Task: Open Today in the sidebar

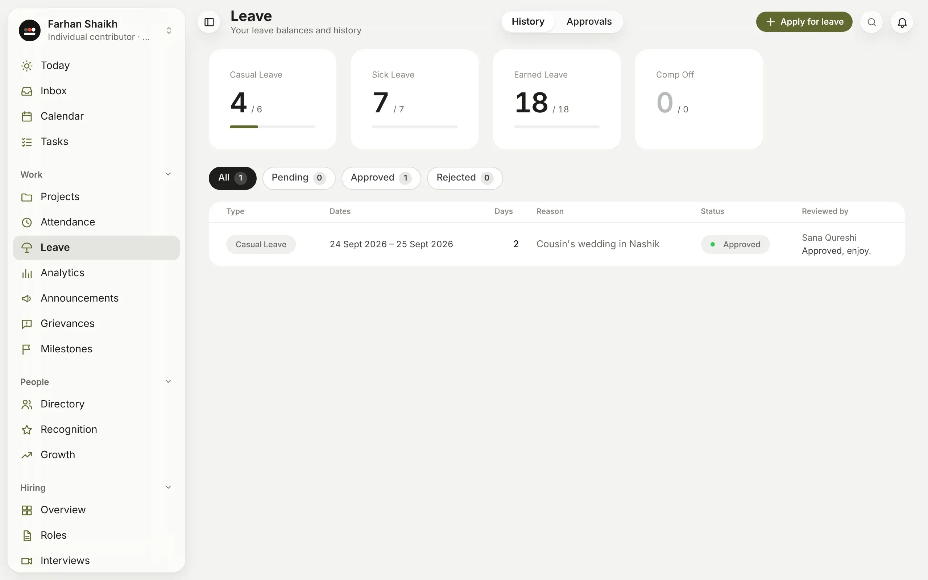Action: tap(96, 66)
